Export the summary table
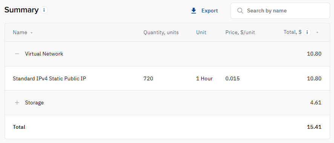334x143 pixels. (204, 11)
